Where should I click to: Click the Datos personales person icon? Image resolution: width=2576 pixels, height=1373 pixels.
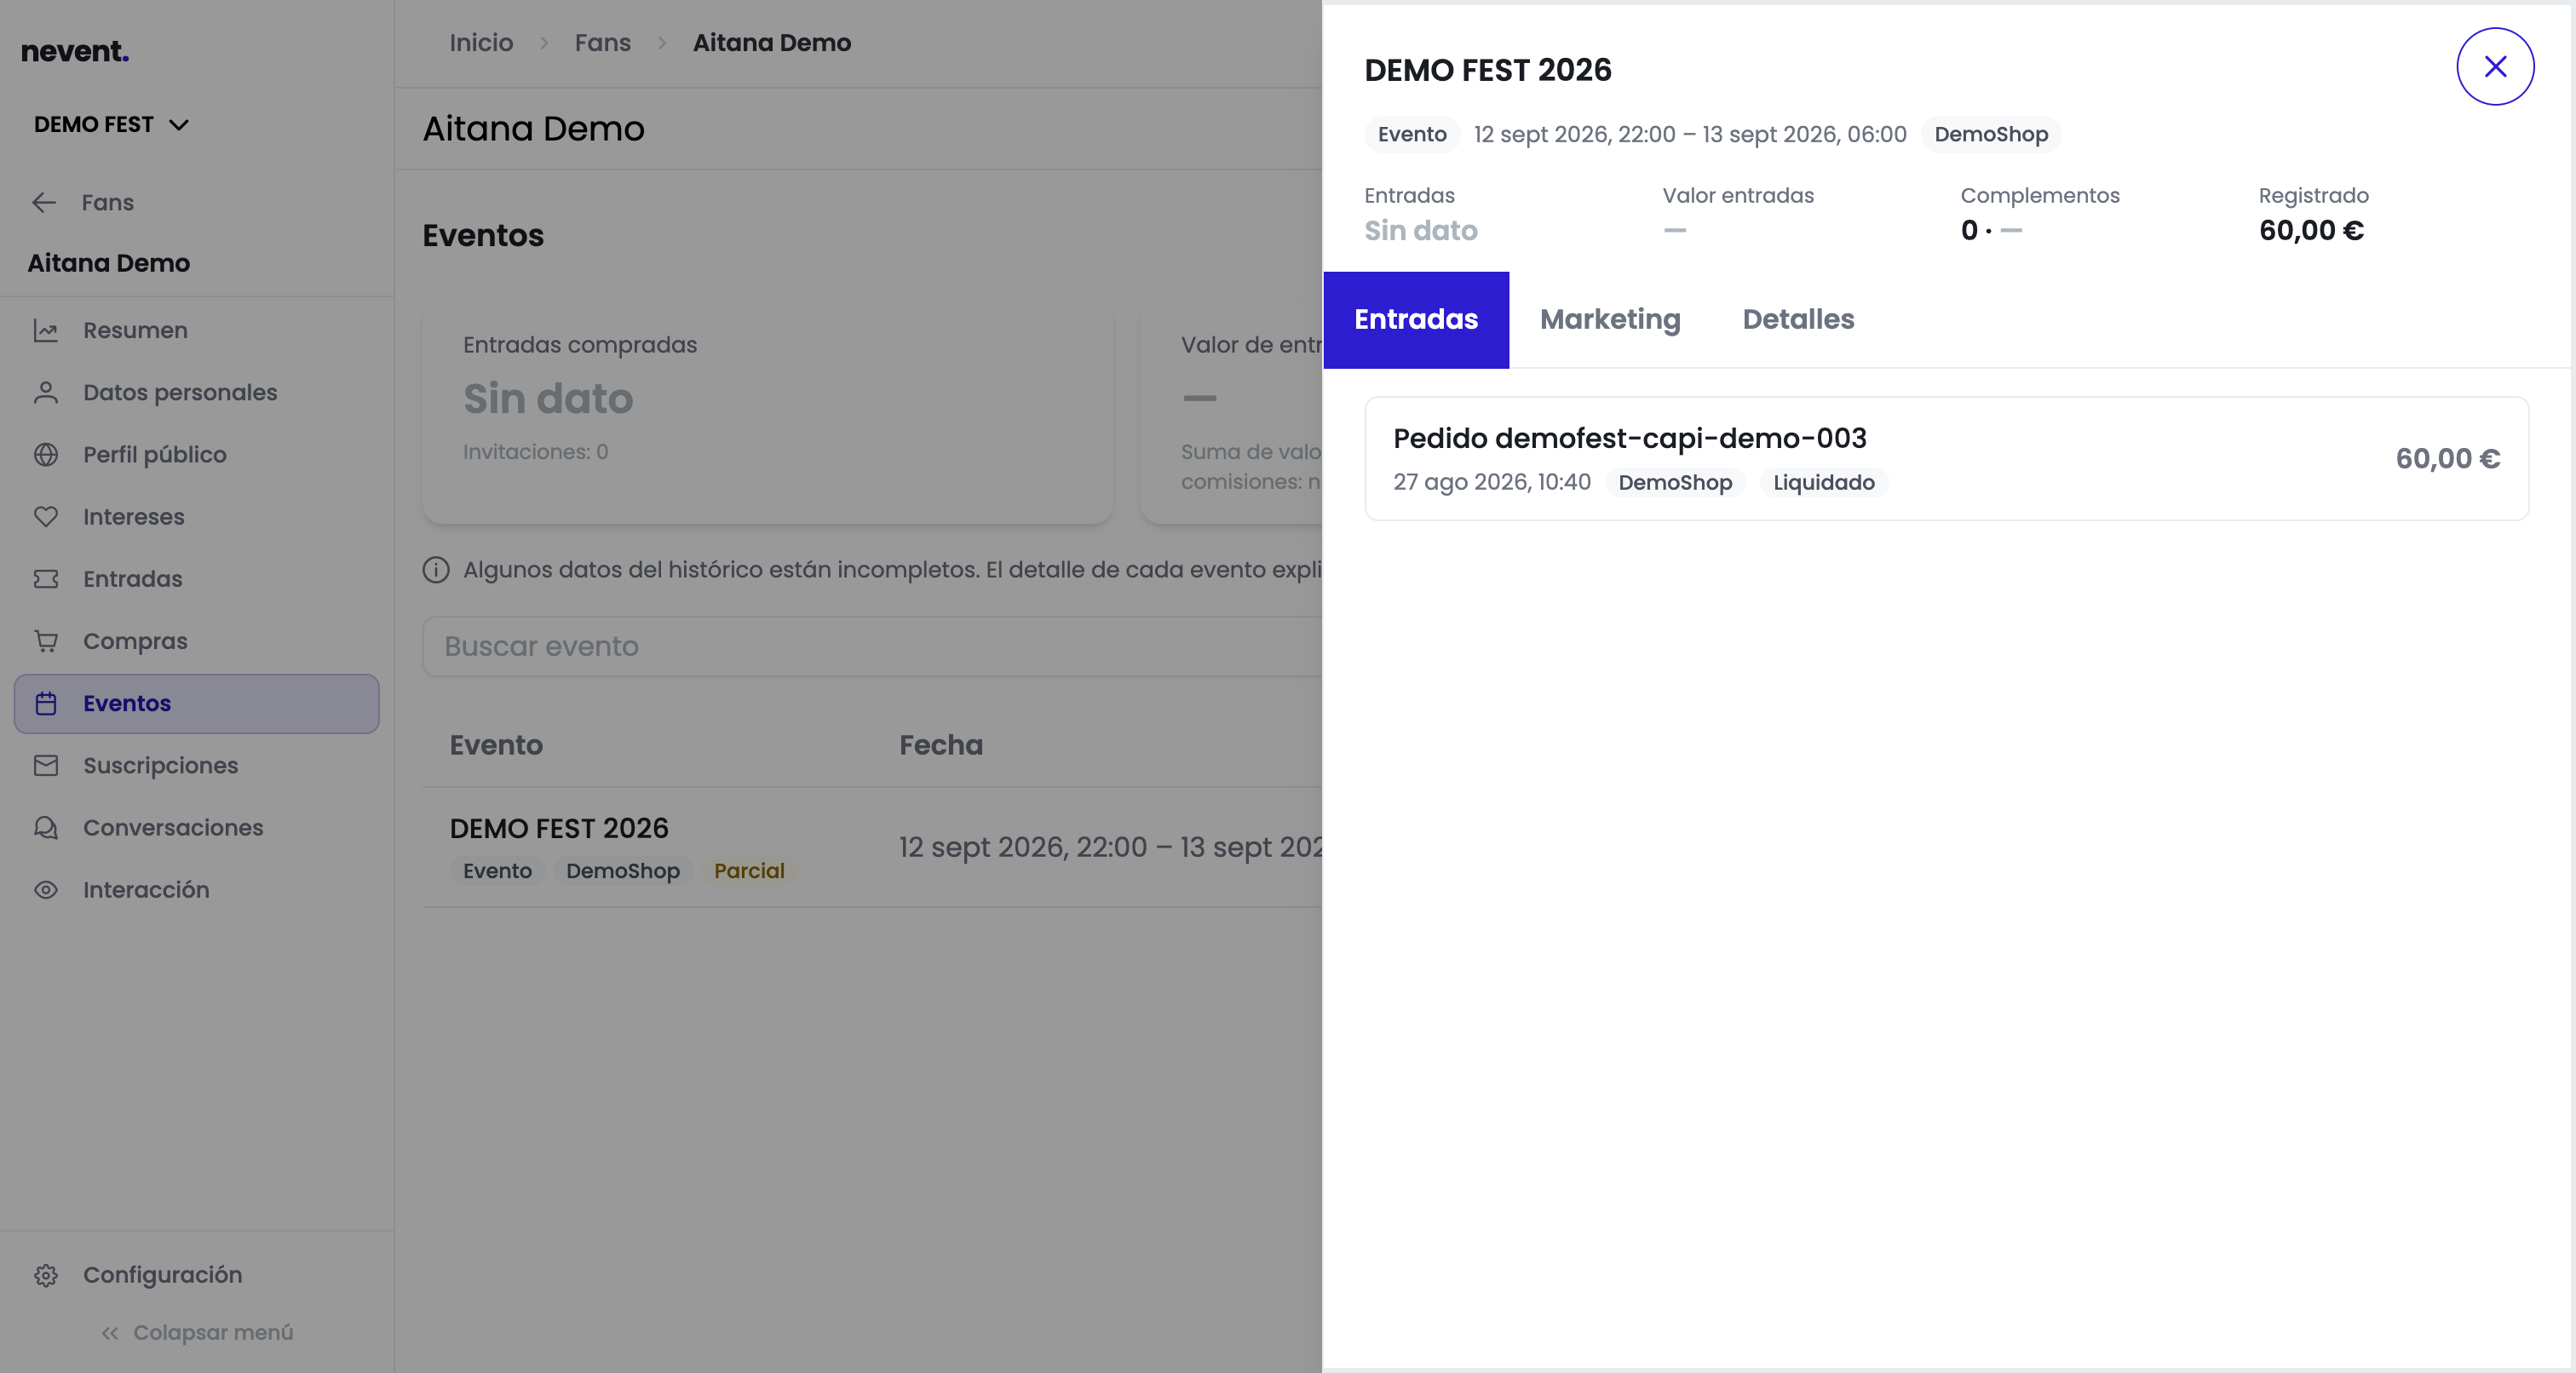click(46, 392)
